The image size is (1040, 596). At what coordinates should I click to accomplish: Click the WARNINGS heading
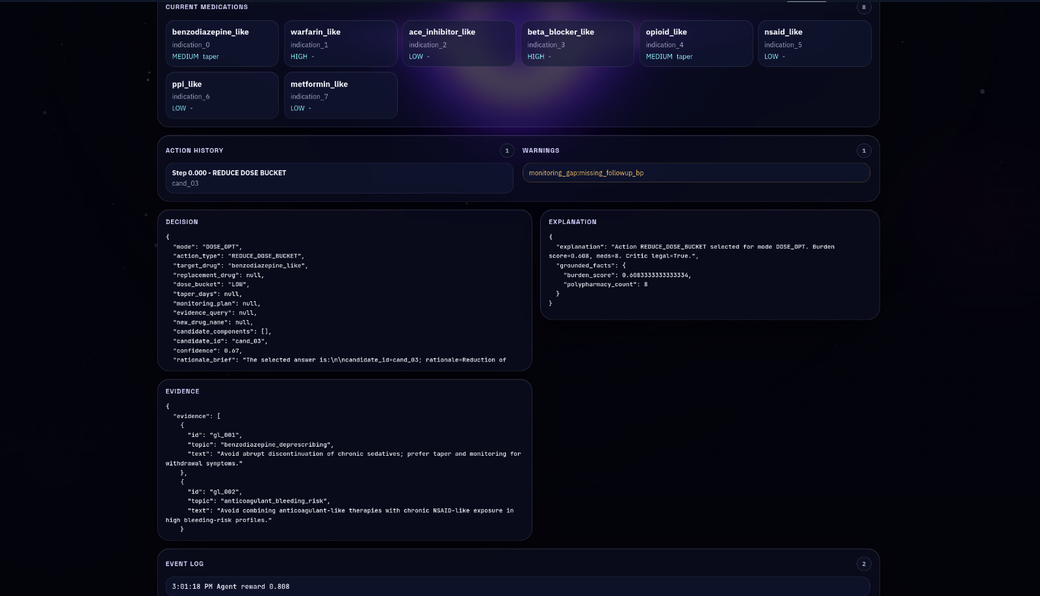pos(541,151)
